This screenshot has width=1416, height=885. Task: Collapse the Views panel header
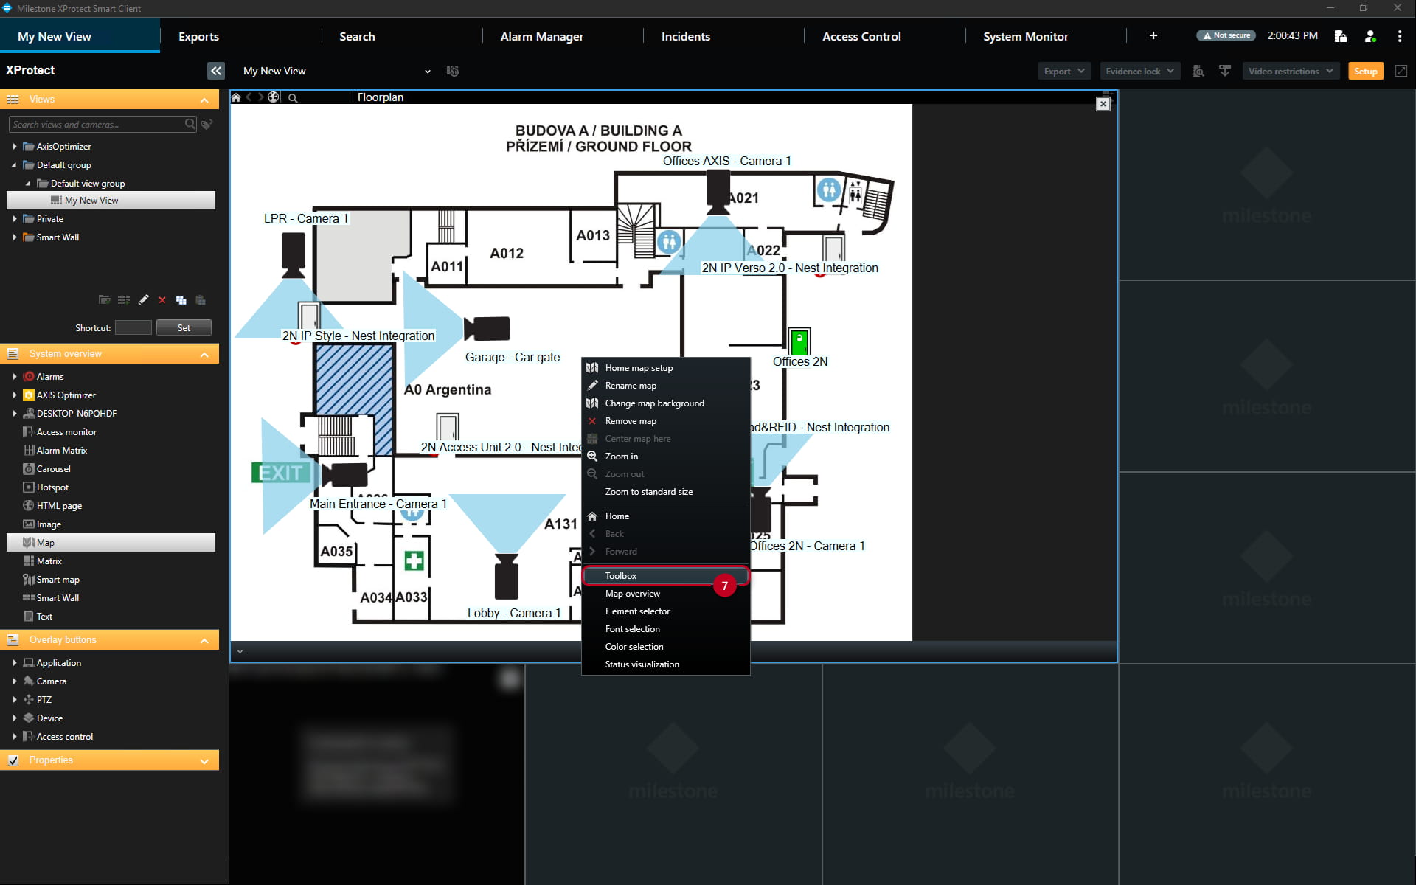(x=204, y=100)
